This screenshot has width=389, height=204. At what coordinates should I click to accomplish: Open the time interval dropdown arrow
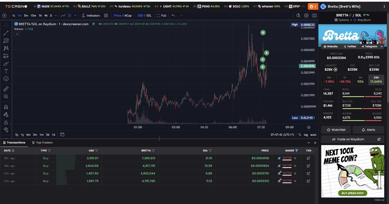[56, 16]
